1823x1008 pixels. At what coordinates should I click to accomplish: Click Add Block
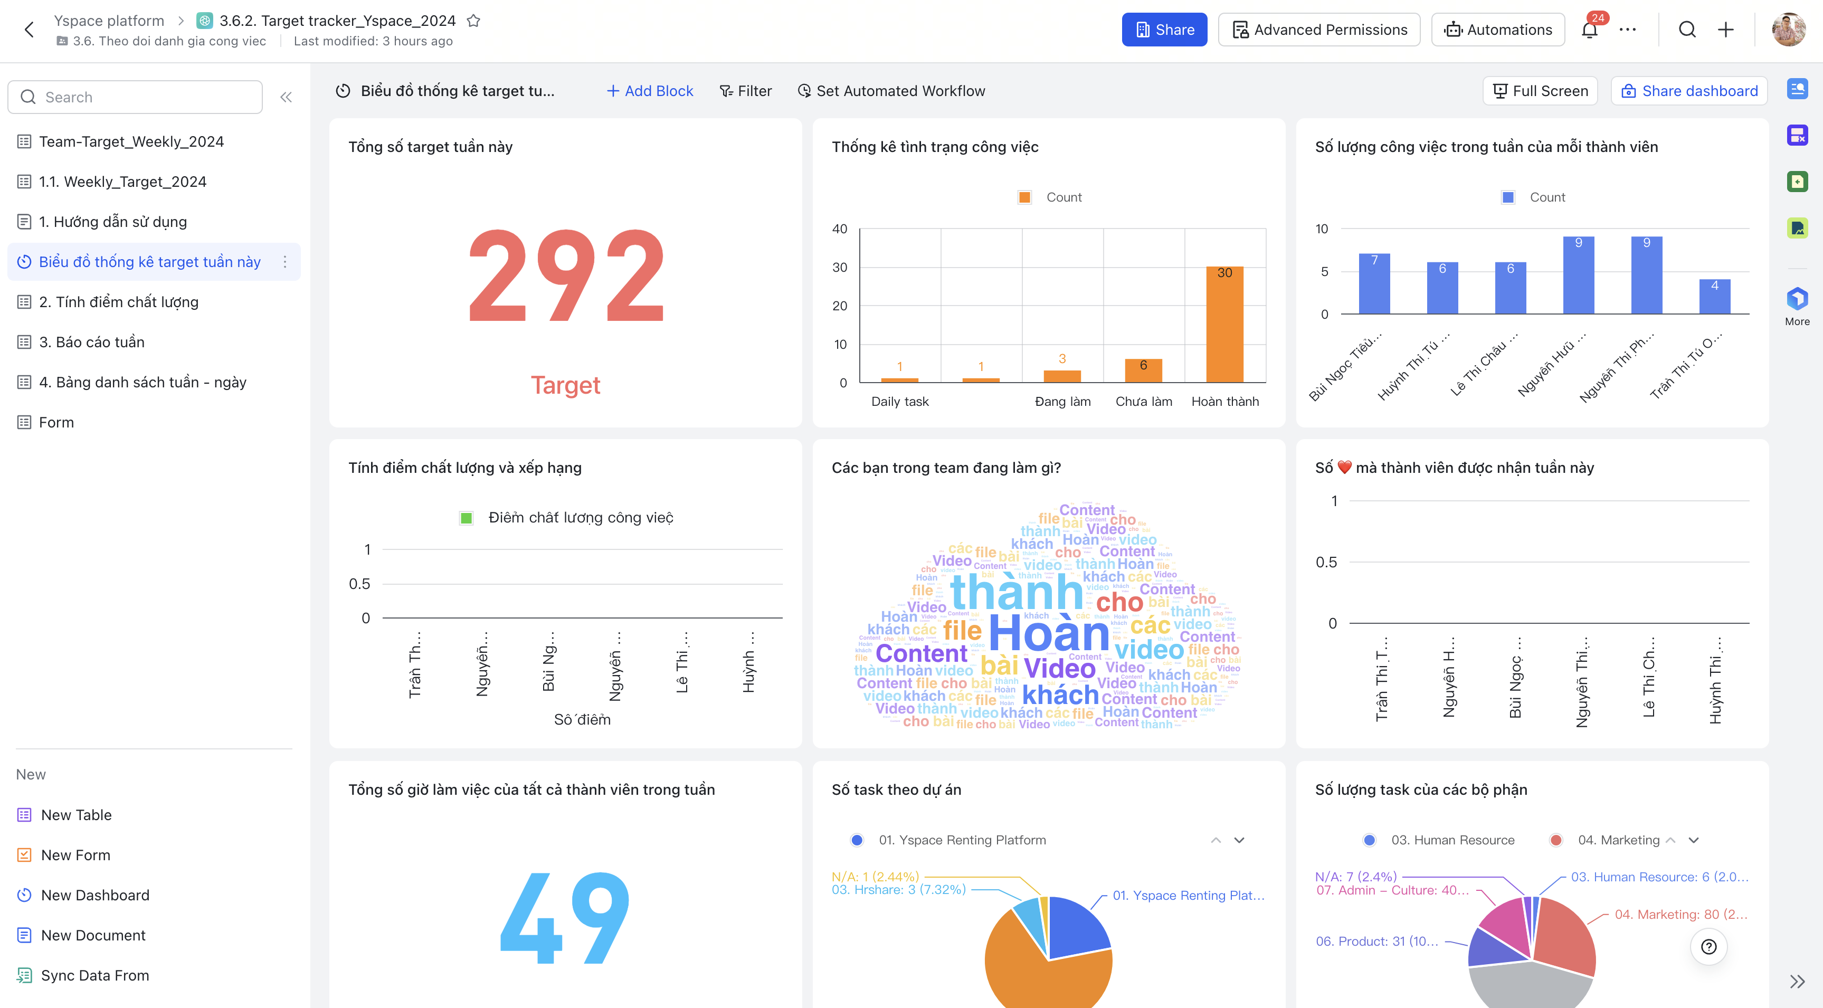pos(650,91)
